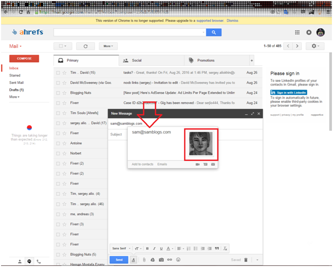Go to the newer messages page arrow

pyautogui.click(x=288, y=46)
